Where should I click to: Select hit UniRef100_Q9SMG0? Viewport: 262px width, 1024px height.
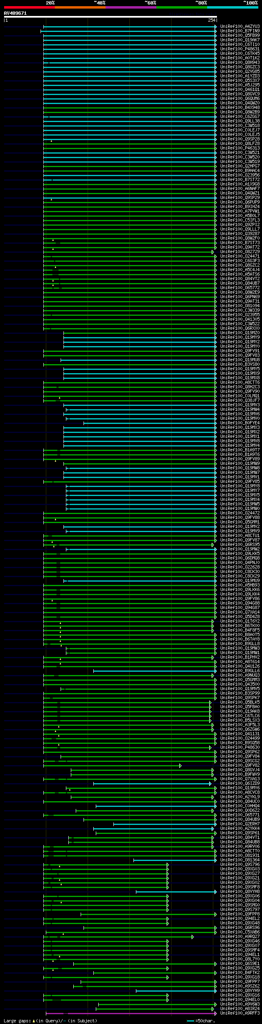click(240, 905)
